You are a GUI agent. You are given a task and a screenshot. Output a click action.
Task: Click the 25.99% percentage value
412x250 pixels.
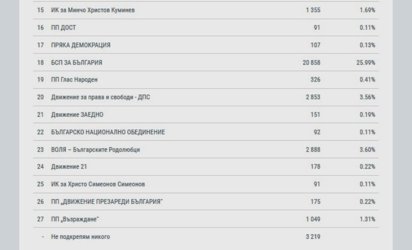click(x=366, y=62)
